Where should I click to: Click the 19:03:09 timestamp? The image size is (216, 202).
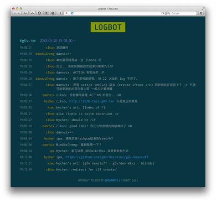click(26, 54)
